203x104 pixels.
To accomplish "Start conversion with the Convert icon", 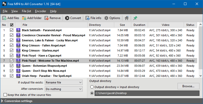I will (67, 18).
